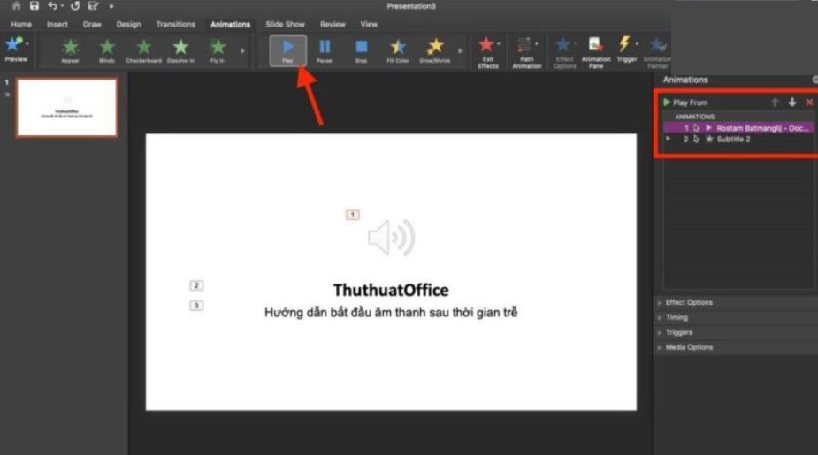The image size is (818, 455).
Task: Click the Animation Painter tool
Action: click(657, 52)
